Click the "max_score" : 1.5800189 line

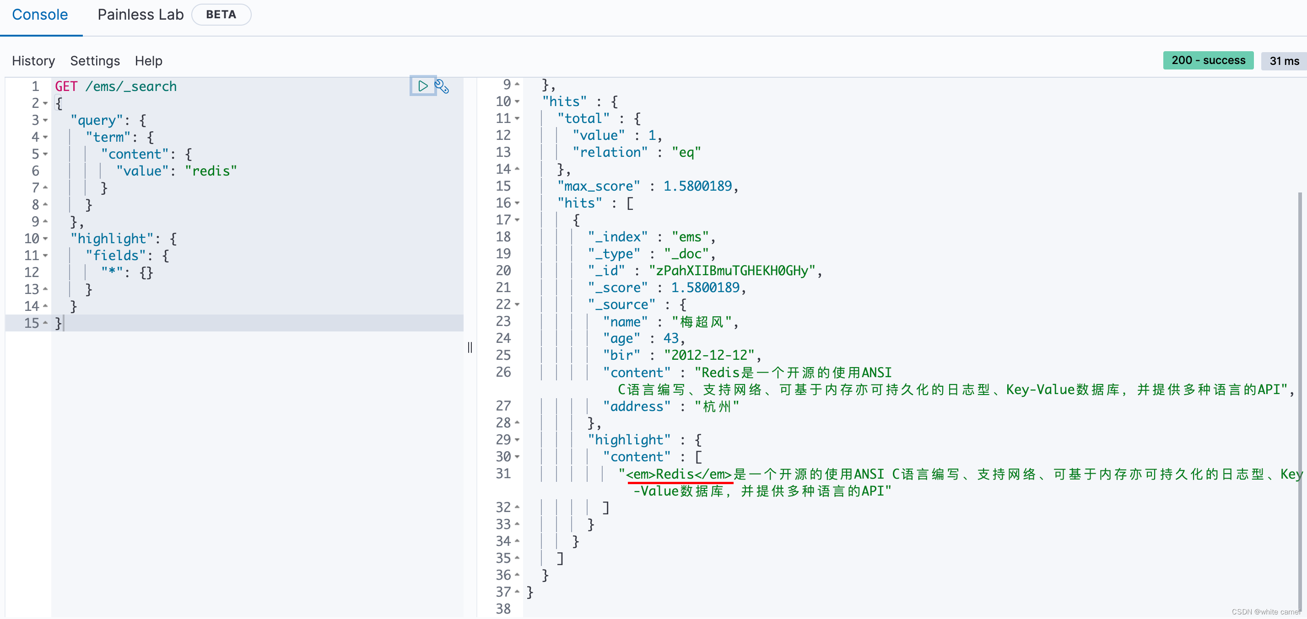click(648, 186)
